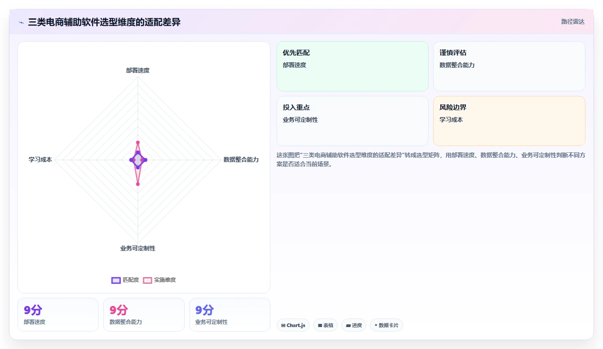Select the Chart.js tag chip
Screen dimensions: 603x349
[293, 325]
